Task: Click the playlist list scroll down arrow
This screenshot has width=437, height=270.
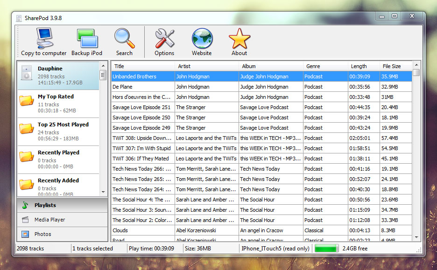Action: pyautogui.click(x=103, y=192)
